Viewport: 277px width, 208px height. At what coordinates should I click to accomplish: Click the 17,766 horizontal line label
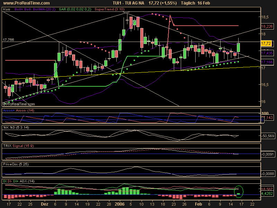[9, 40]
